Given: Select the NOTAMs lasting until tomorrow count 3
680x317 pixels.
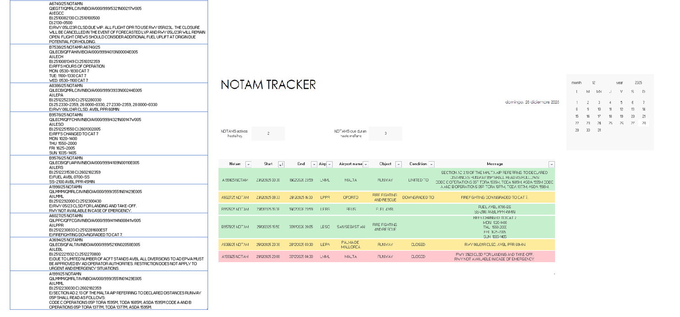Looking at the screenshot, I should click(x=385, y=134).
